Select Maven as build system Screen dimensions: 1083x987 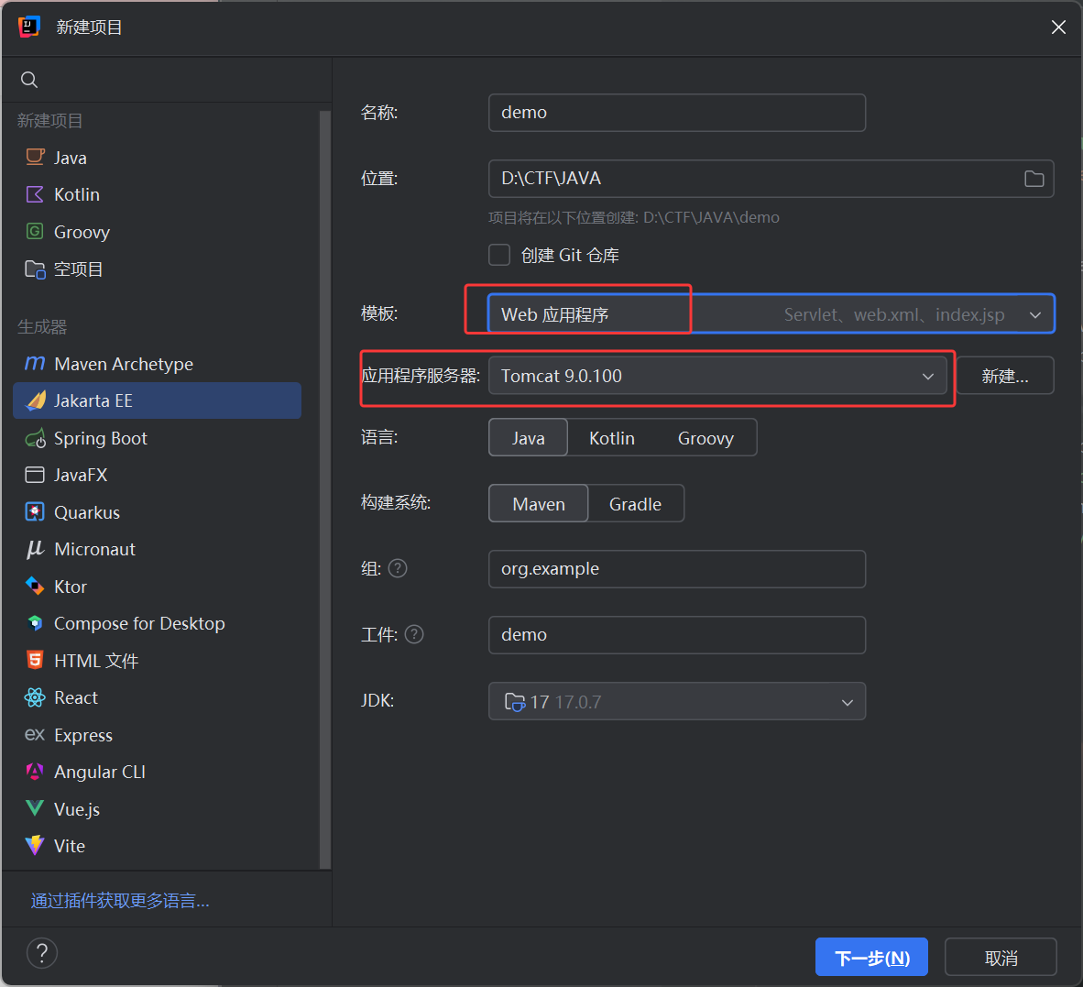click(x=539, y=503)
